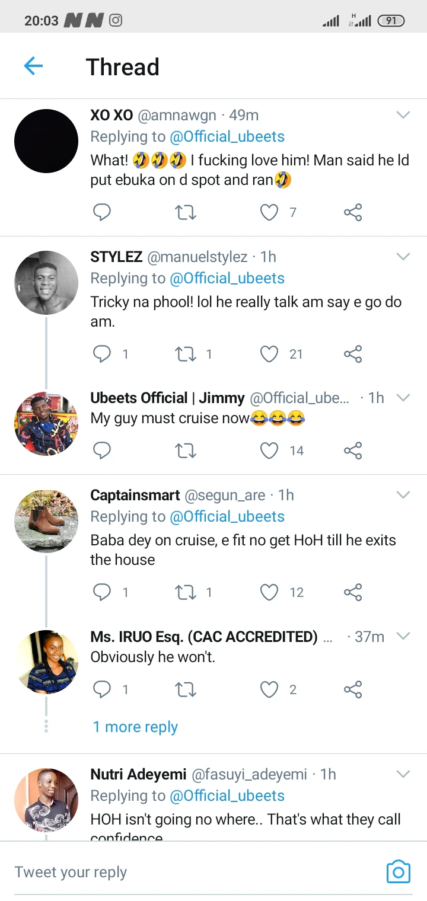
Task: Retweet the XO XO reply
Action: click(186, 212)
